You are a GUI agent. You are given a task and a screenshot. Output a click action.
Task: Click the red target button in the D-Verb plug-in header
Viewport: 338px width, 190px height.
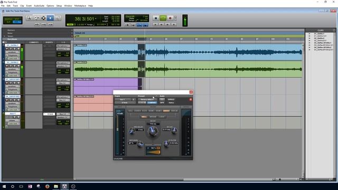[191, 99]
